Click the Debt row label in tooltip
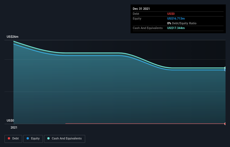230x147 pixels. click(136, 14)
